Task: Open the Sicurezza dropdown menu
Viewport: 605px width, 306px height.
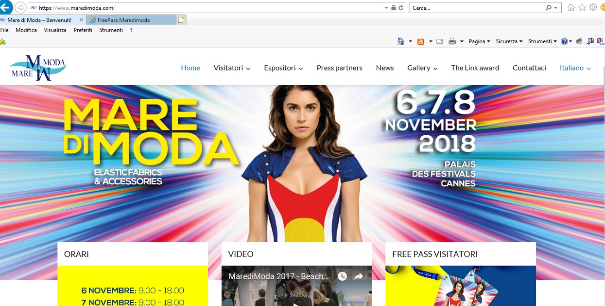Action: 509,41
